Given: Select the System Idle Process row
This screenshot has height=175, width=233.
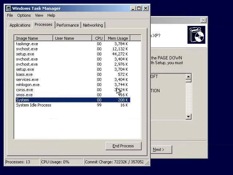Looking at the screenshot, I should click(73, 105).
